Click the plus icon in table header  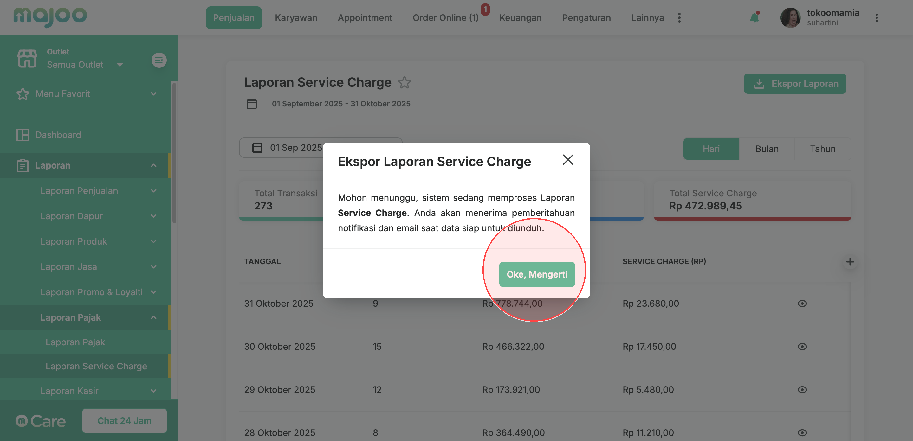850,262
